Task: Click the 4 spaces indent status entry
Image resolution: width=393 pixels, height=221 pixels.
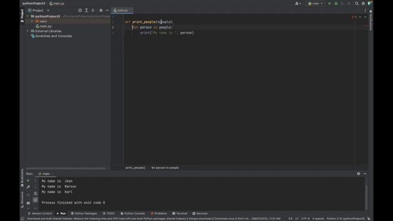Action: tap(318, 219)
